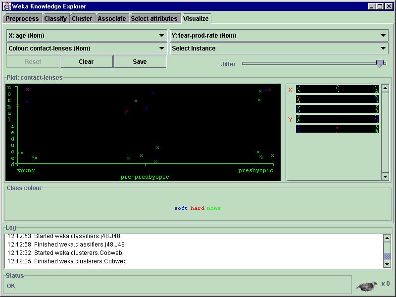Click the Save button
The width and height of the screenshot is (396, 297).
pos(140,62)
